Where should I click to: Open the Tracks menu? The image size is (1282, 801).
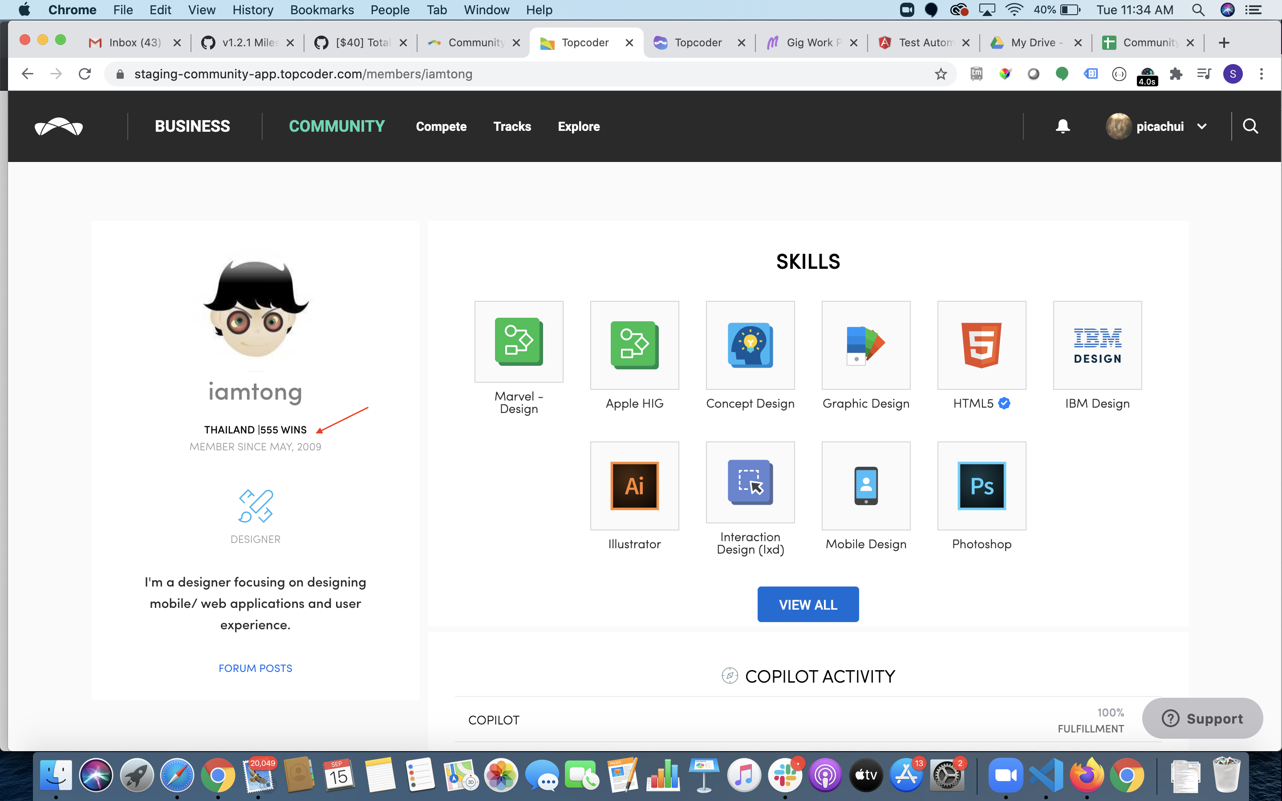[512, 127]
